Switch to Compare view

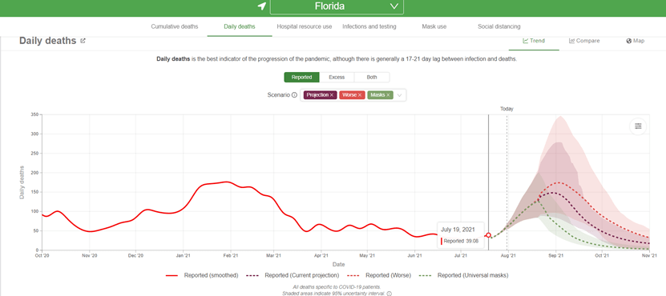(x=584, y=41)
